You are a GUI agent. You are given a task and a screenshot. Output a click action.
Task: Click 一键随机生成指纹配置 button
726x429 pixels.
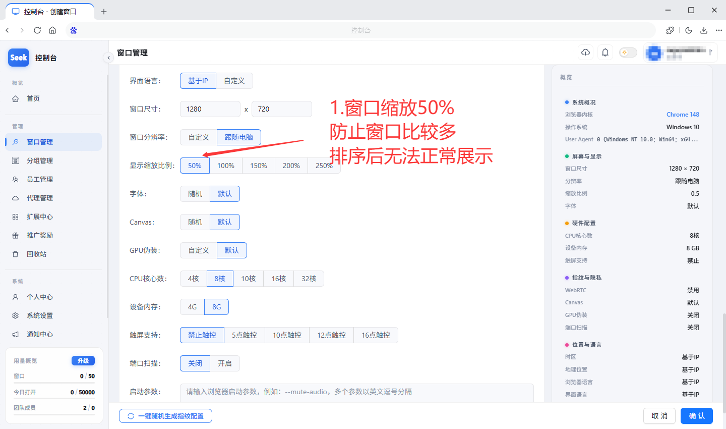click(165, 416)
